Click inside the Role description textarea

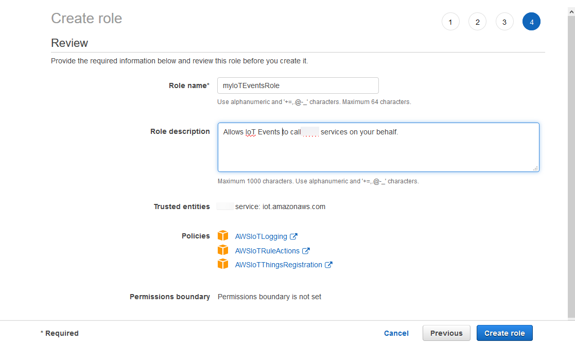pos(378,152)
